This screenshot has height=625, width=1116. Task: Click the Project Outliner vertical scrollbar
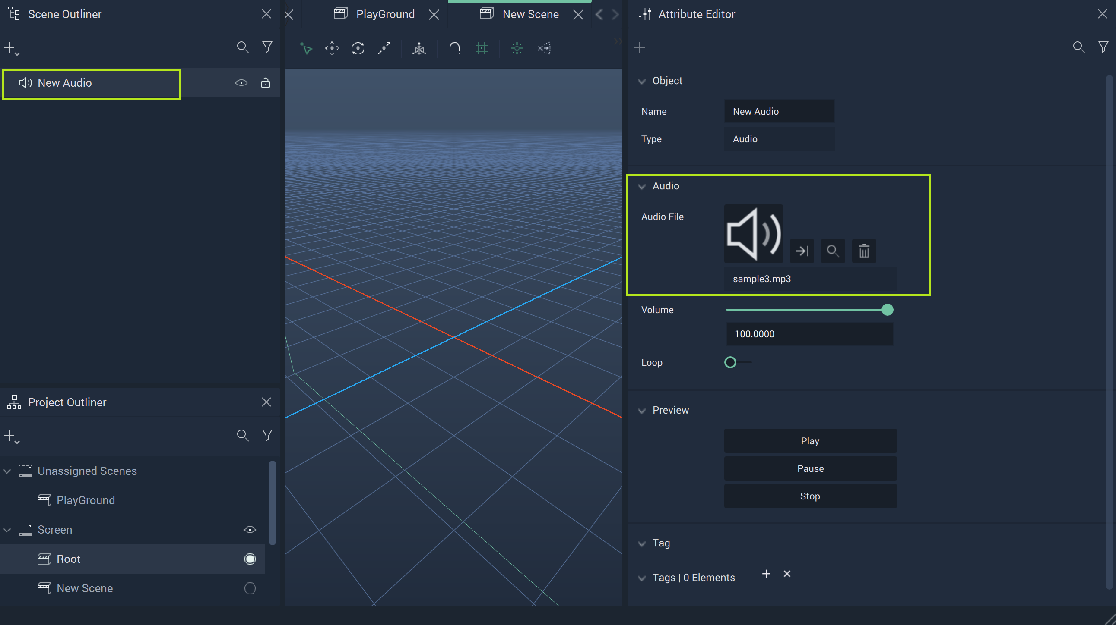pos(273,503)
